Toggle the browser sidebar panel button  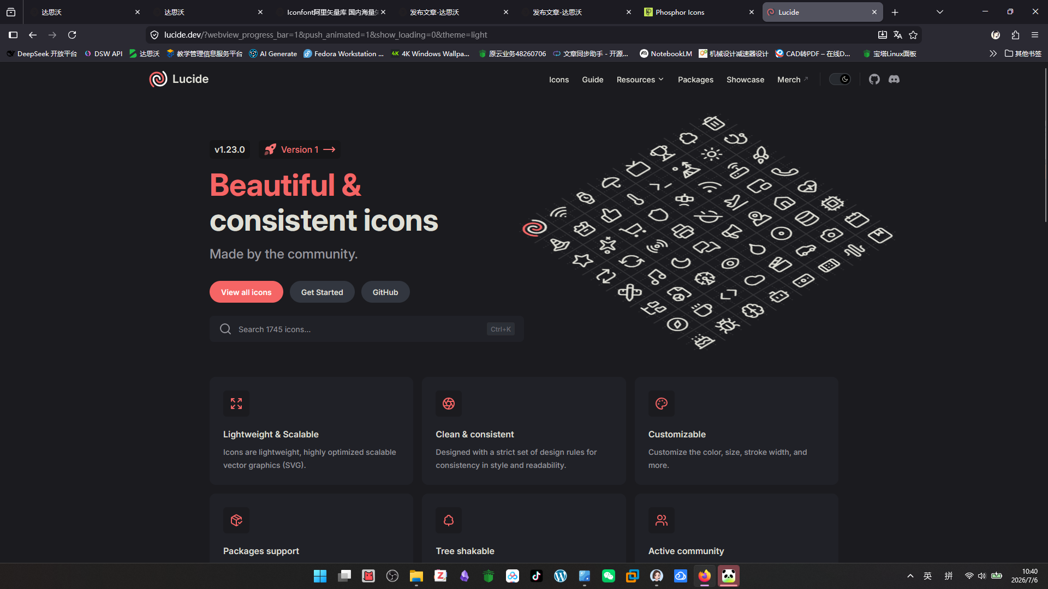[13, 35]
